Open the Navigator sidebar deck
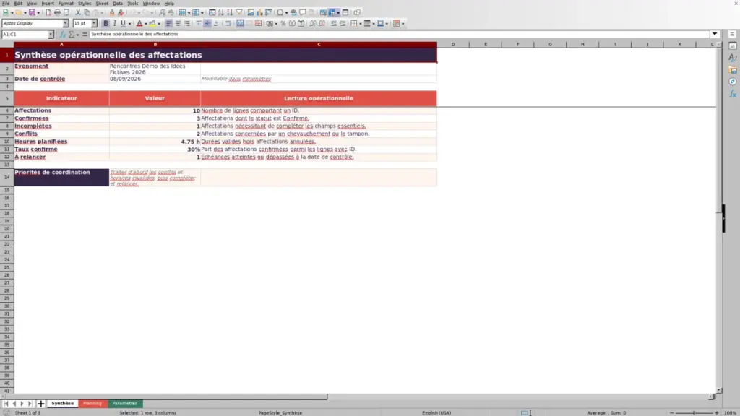 733,82
